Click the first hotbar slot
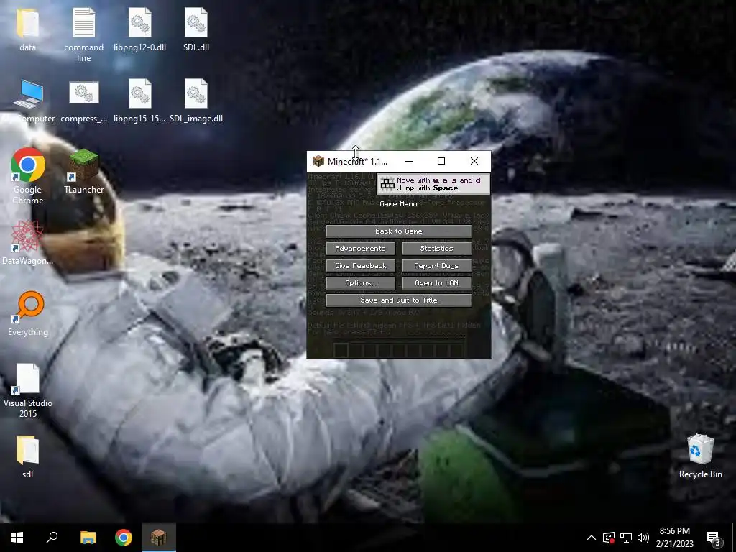Viewport: 736px width, 552px height. 341,350
